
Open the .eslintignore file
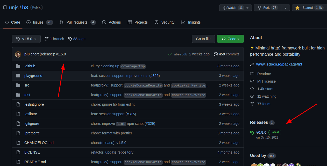pos(34,104)
